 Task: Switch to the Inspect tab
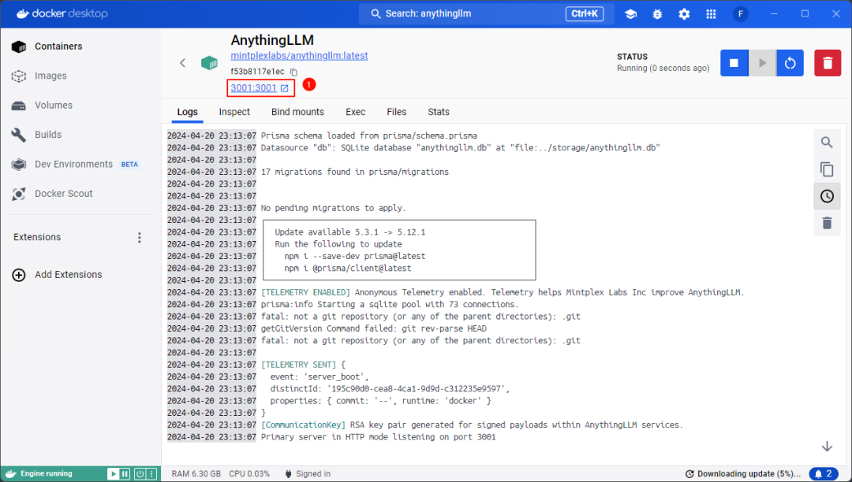click(x=234, y=112)
